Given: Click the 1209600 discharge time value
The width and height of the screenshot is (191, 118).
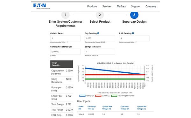Looking at the screenshot, I should click(x=91, y=114).
